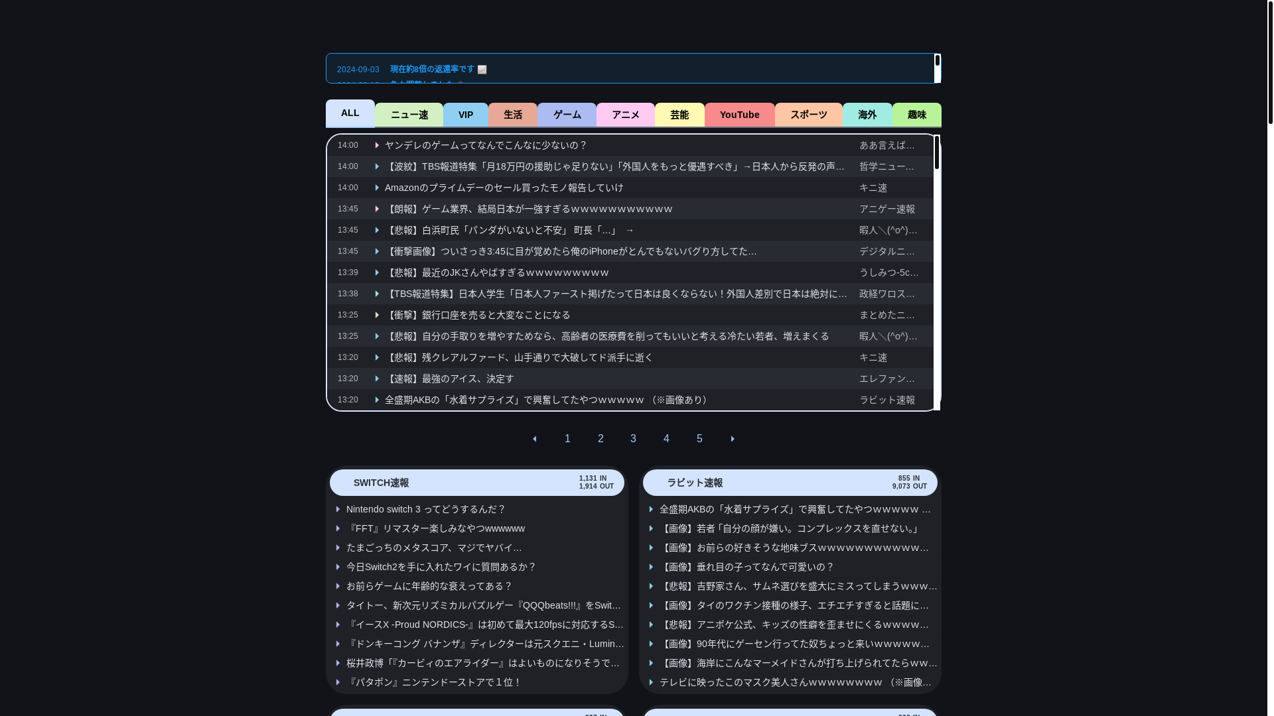Image resolution: width=1274 pixels, height=716 pixels.
Task: Click the ラビット速報 source in the 13:20 row
Action: point(887,400)
